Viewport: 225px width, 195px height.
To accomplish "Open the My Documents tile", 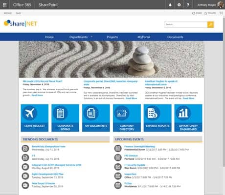I will click(96, 118).
